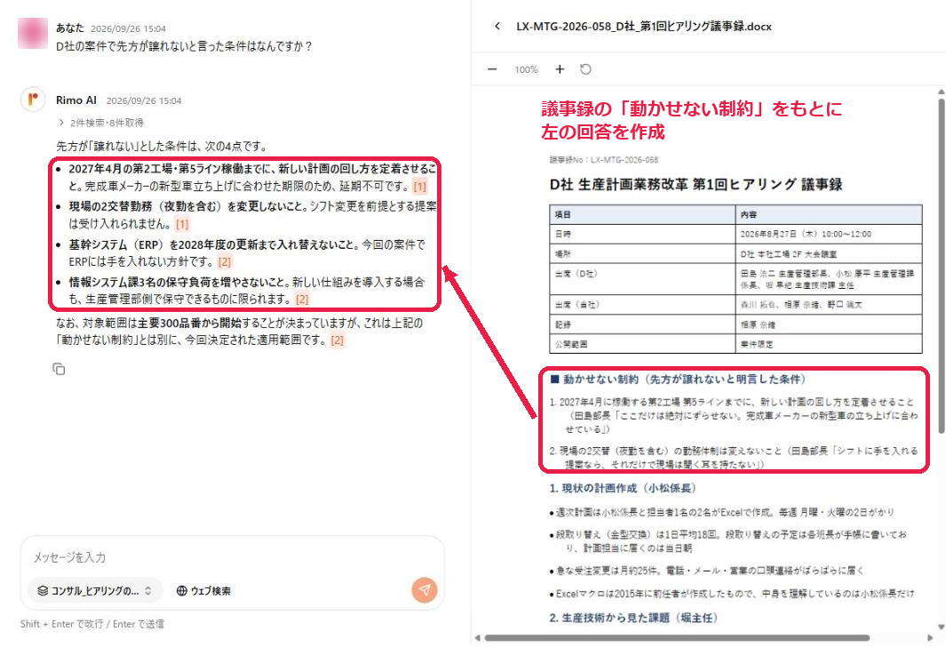This screenshot has width=946, height=647.
Task: Zoom out the document preview
Action: 492,69
